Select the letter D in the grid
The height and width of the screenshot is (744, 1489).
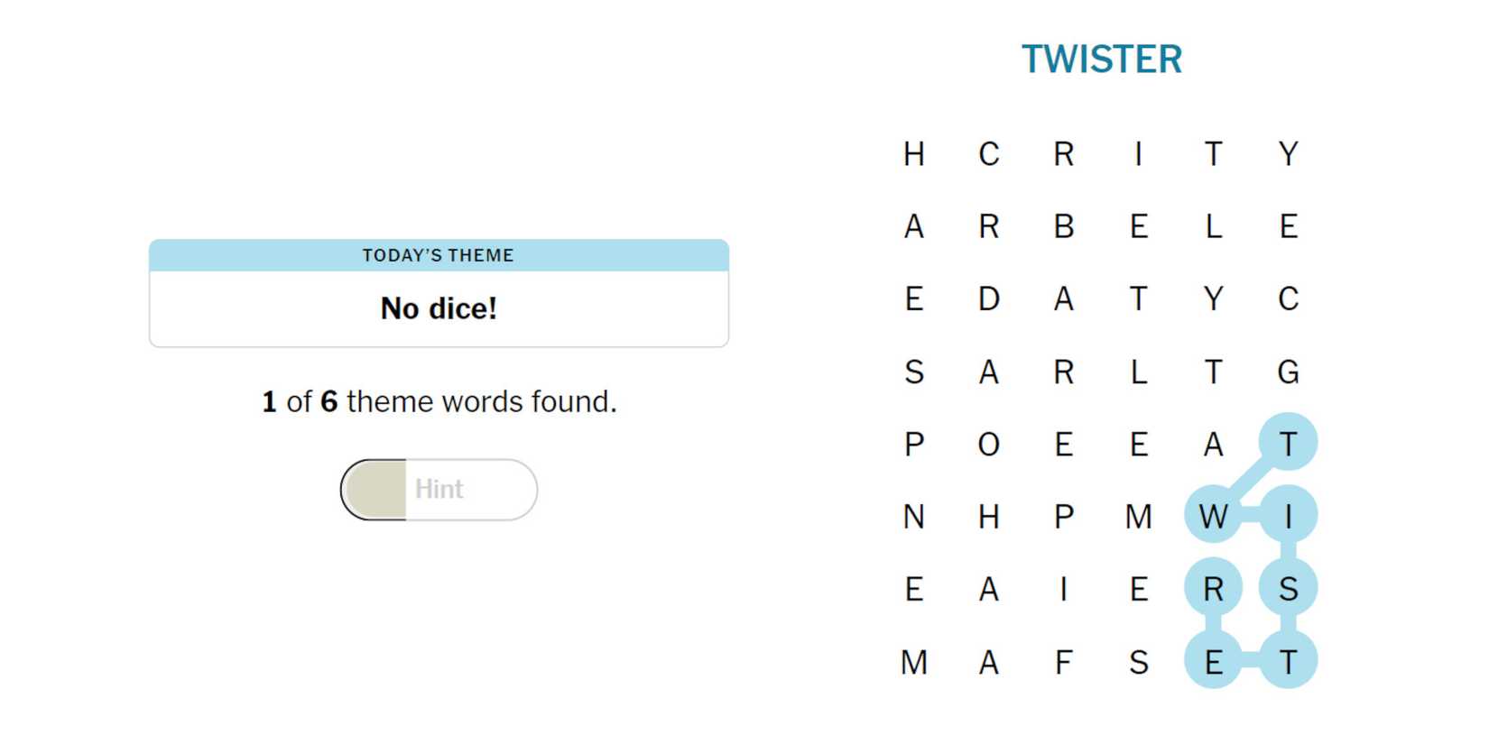click(x=989, y=299)
